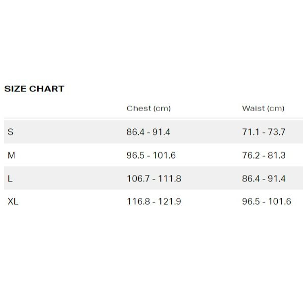Click the 76.2 minimum waist value for M
The width and height of the screenshot is (303, 290).
(x=251, y=155)
